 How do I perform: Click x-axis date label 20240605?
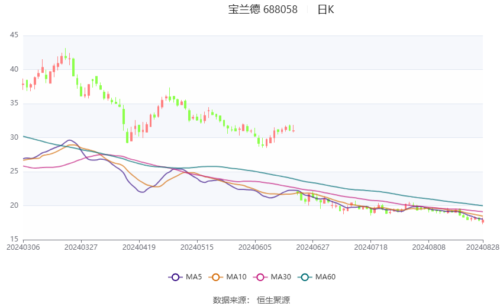click(255, 247)
